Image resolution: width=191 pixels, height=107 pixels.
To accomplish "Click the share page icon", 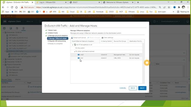I will (x=164, y=7).
